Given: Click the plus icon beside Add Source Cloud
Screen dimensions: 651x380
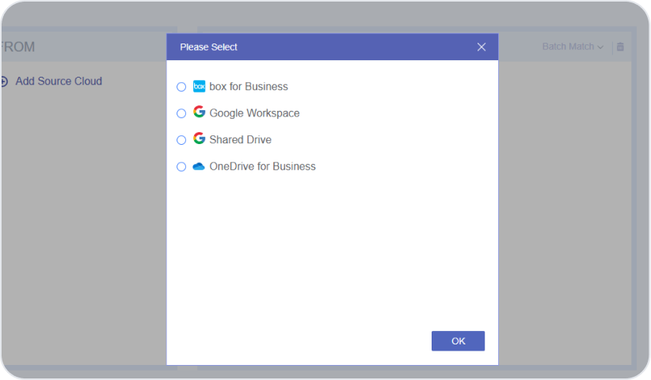Looking at the screenshot, I should (4, 82).
